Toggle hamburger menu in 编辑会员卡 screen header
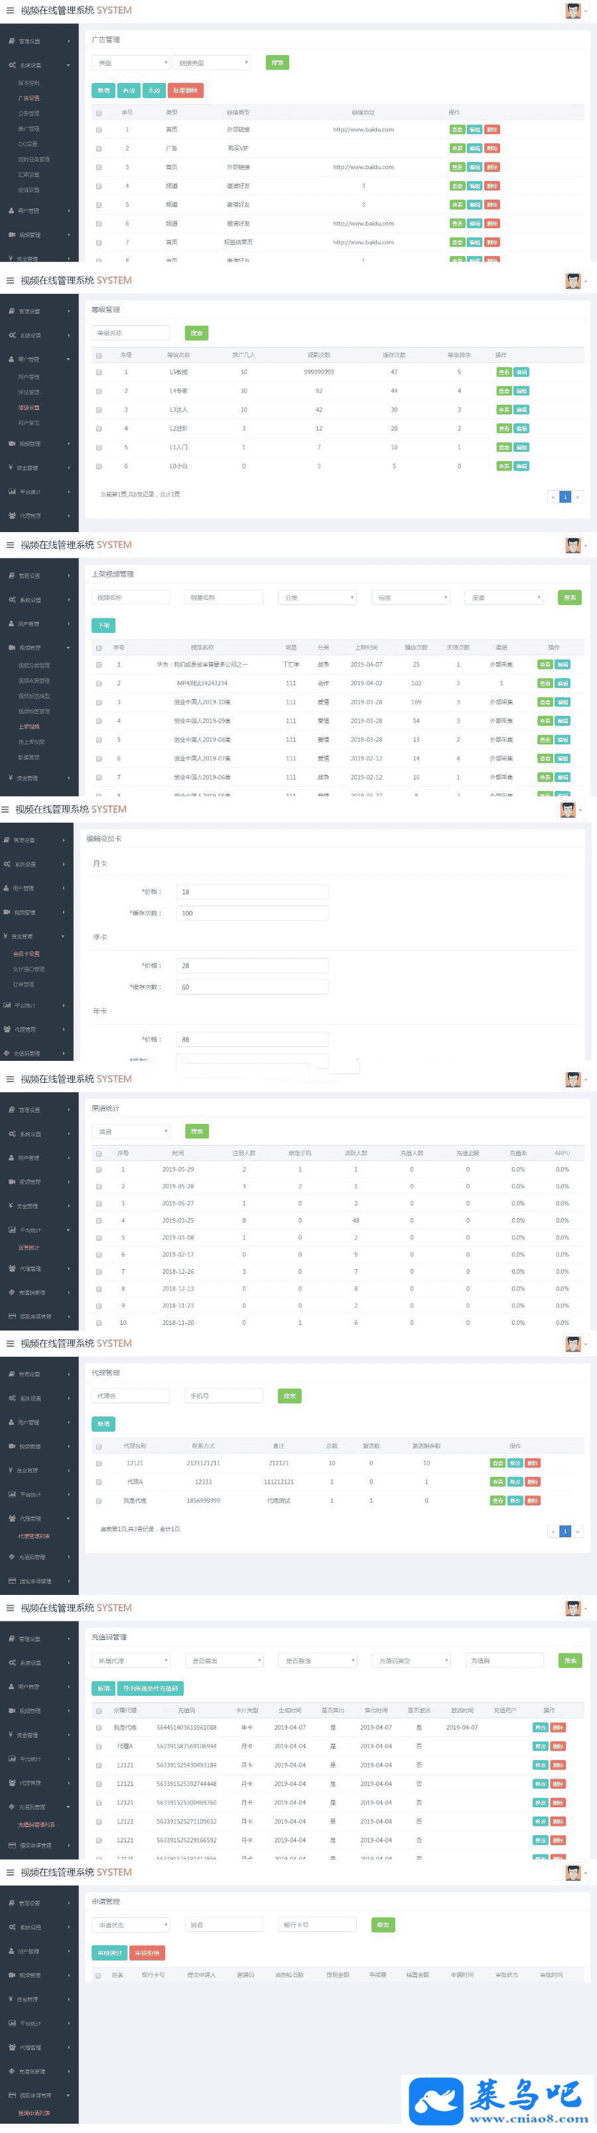The height and width of the screenshot is (2133, 597). click(5, 810)
